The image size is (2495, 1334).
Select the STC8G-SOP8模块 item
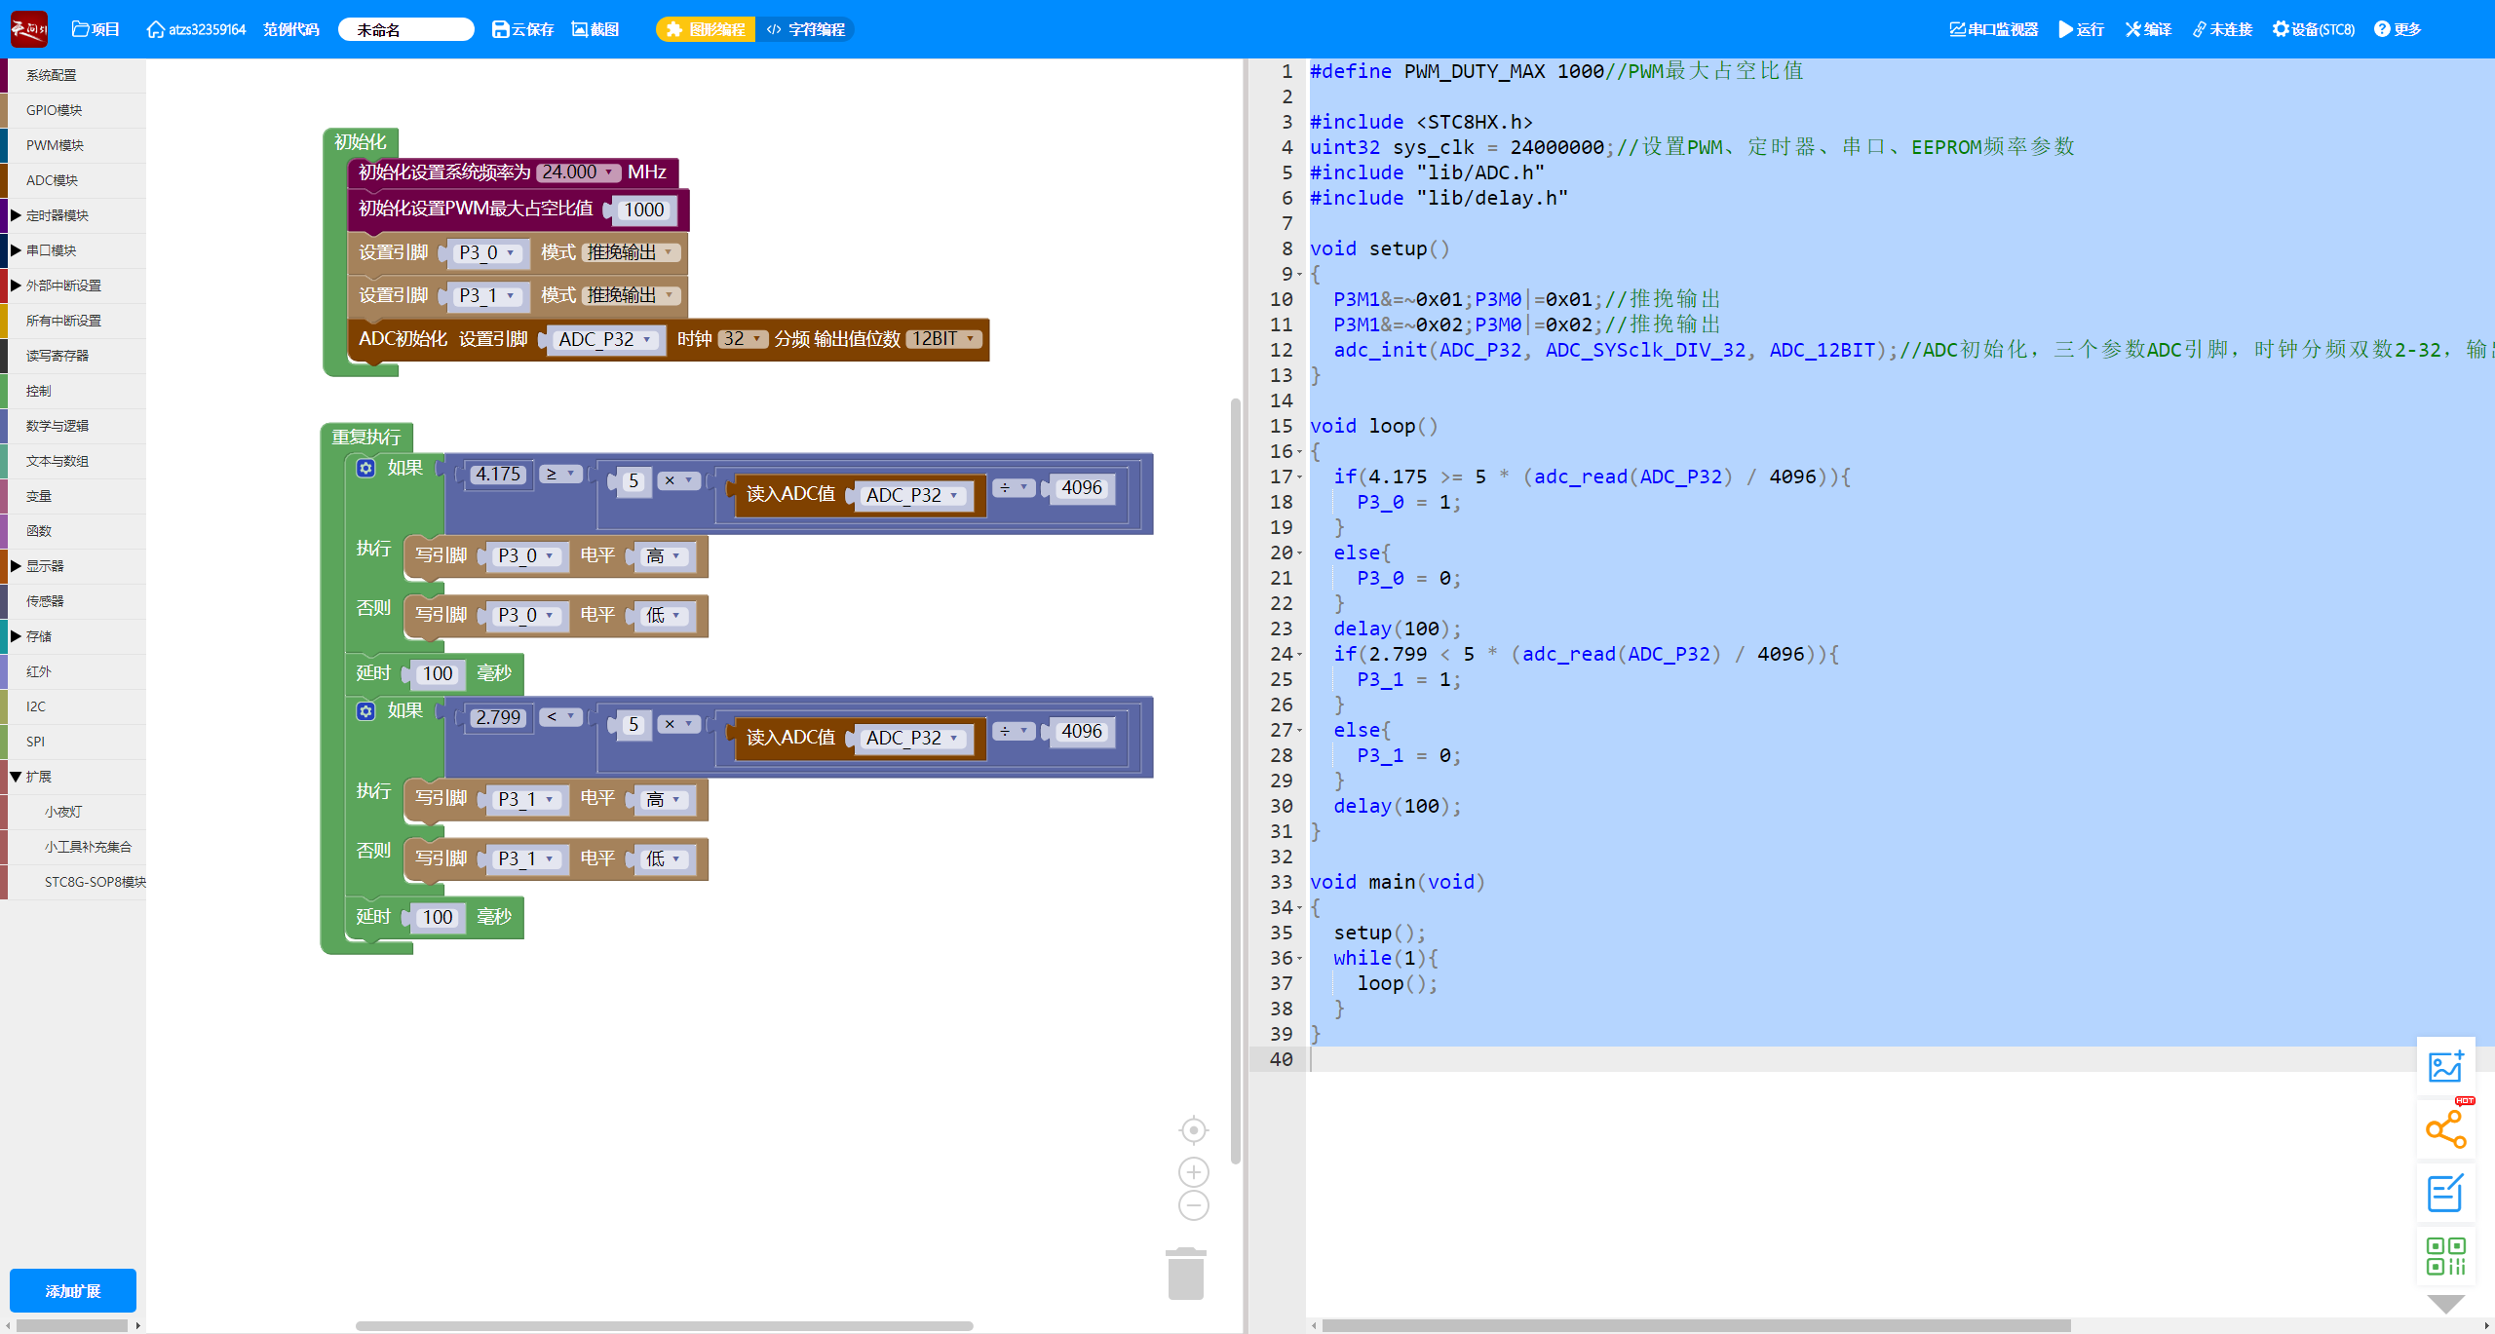pyautogui.click(x=73, y=882)
